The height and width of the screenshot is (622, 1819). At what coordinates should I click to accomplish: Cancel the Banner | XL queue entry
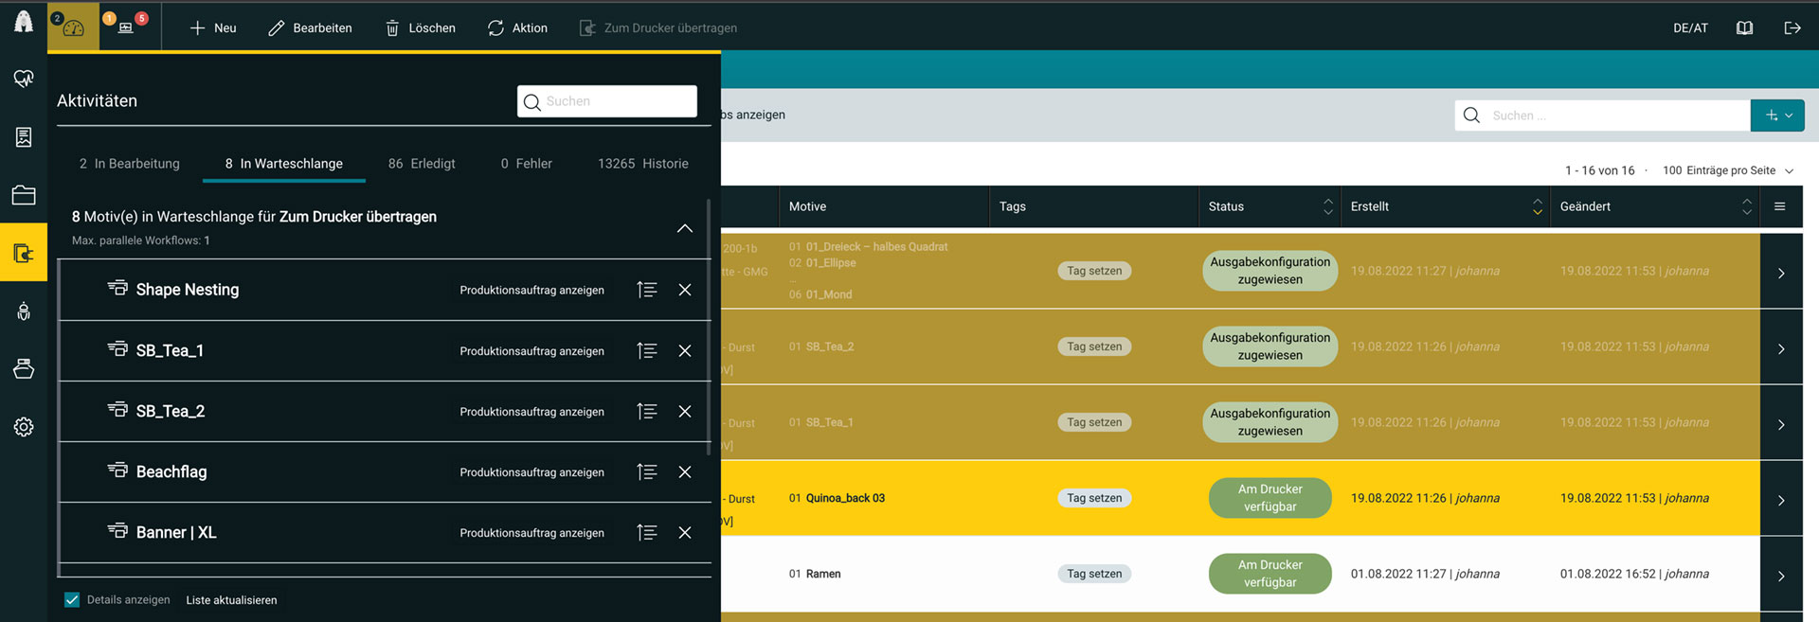point(684,533)
